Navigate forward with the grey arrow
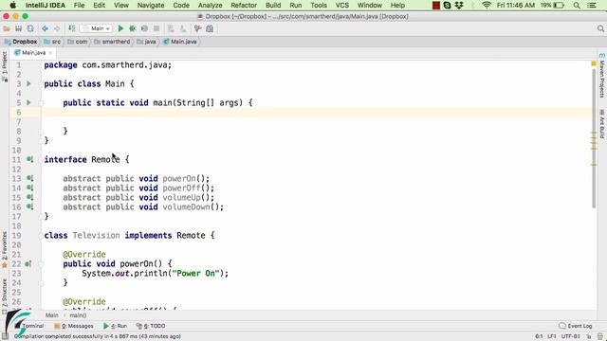The width and height of the screenshot is (607, 341). click(x=57, y=28)
